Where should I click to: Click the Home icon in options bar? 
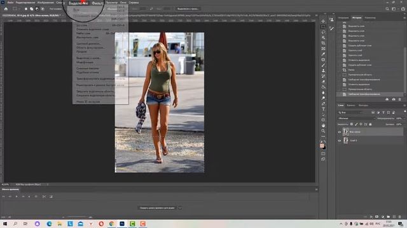(x=6, y=9)
